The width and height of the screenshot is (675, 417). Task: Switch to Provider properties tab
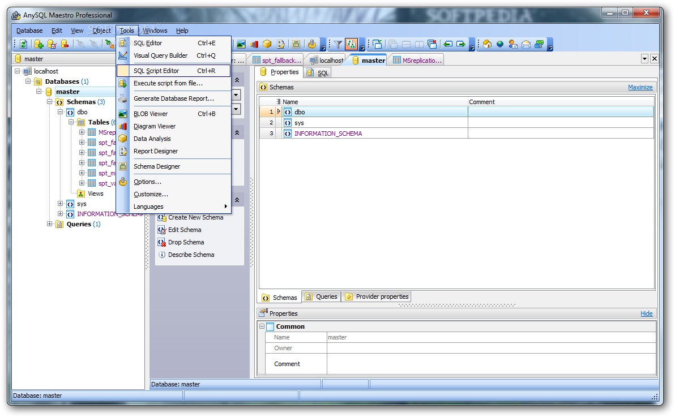coord(377,296)
